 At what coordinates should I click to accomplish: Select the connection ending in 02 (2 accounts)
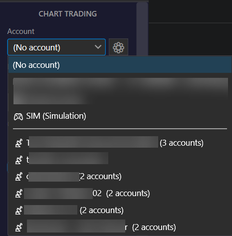pyautogui.click(x=120, y=194)
